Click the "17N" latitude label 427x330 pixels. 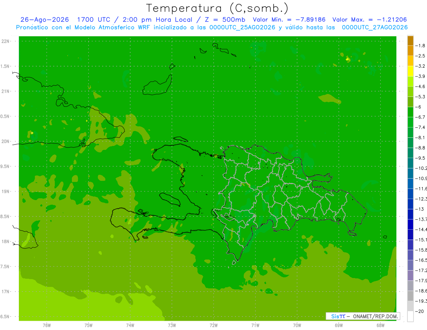pos(6,292)
